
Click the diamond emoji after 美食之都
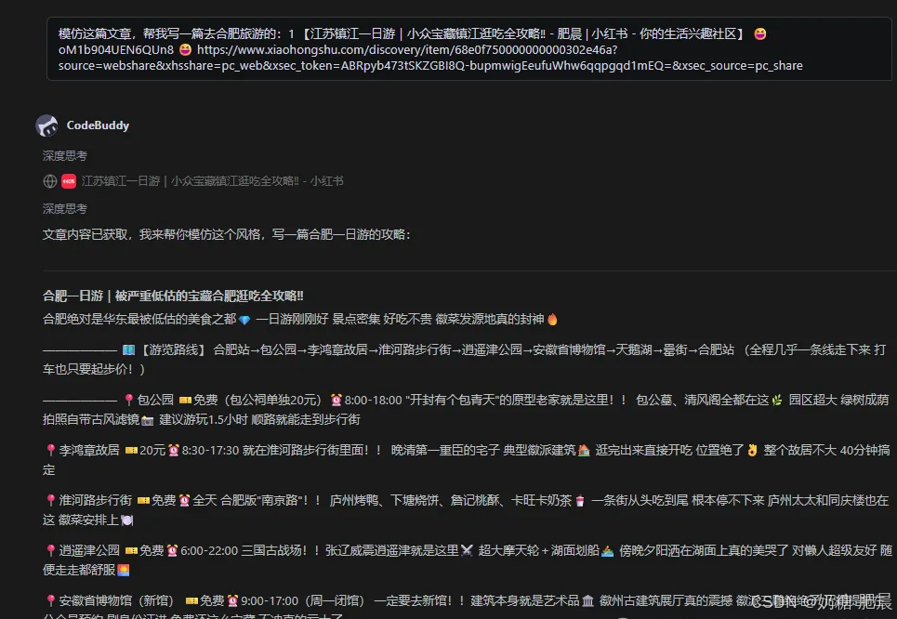244,320
